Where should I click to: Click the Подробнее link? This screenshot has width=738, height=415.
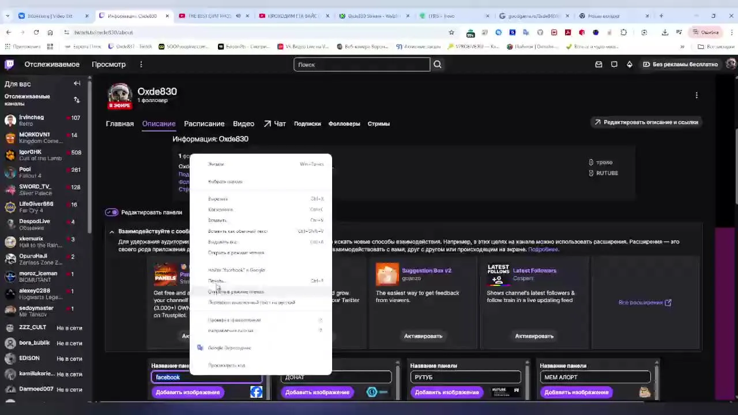coord(543,249)
